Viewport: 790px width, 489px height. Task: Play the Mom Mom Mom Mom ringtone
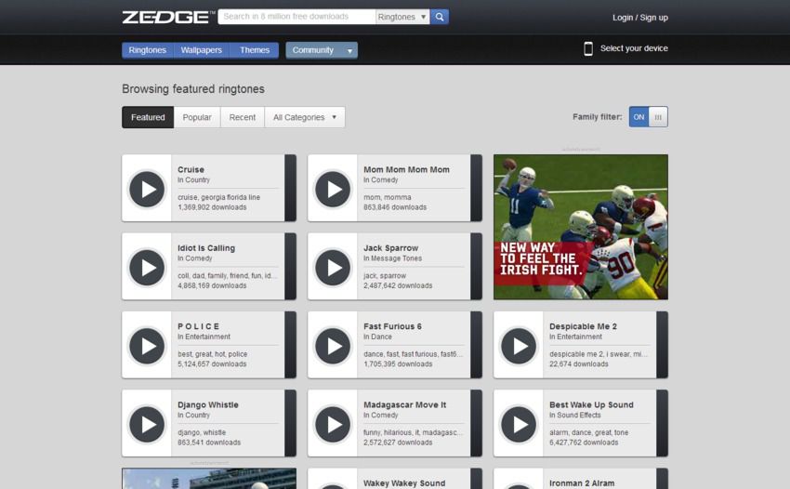pos(333,190)
